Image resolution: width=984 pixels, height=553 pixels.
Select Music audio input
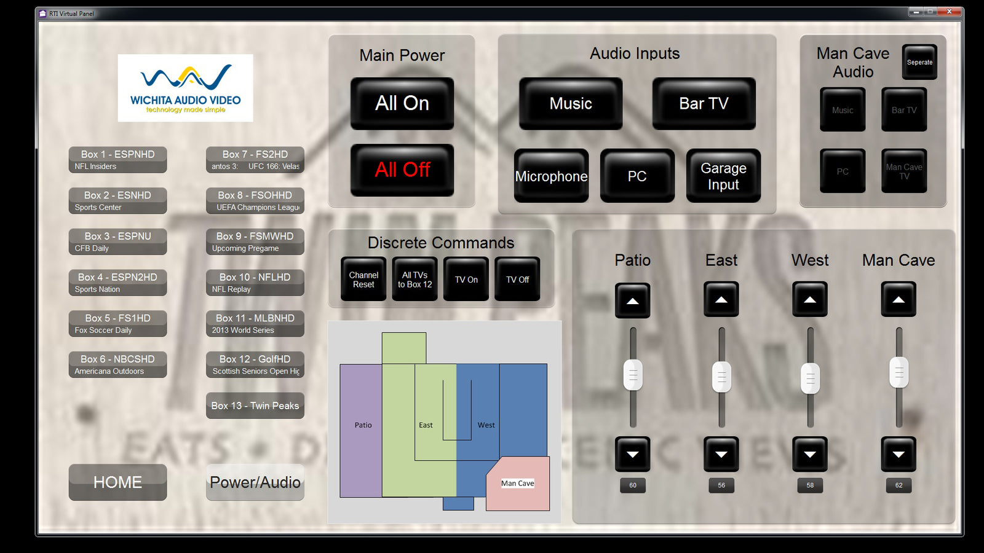click(571, 103)
